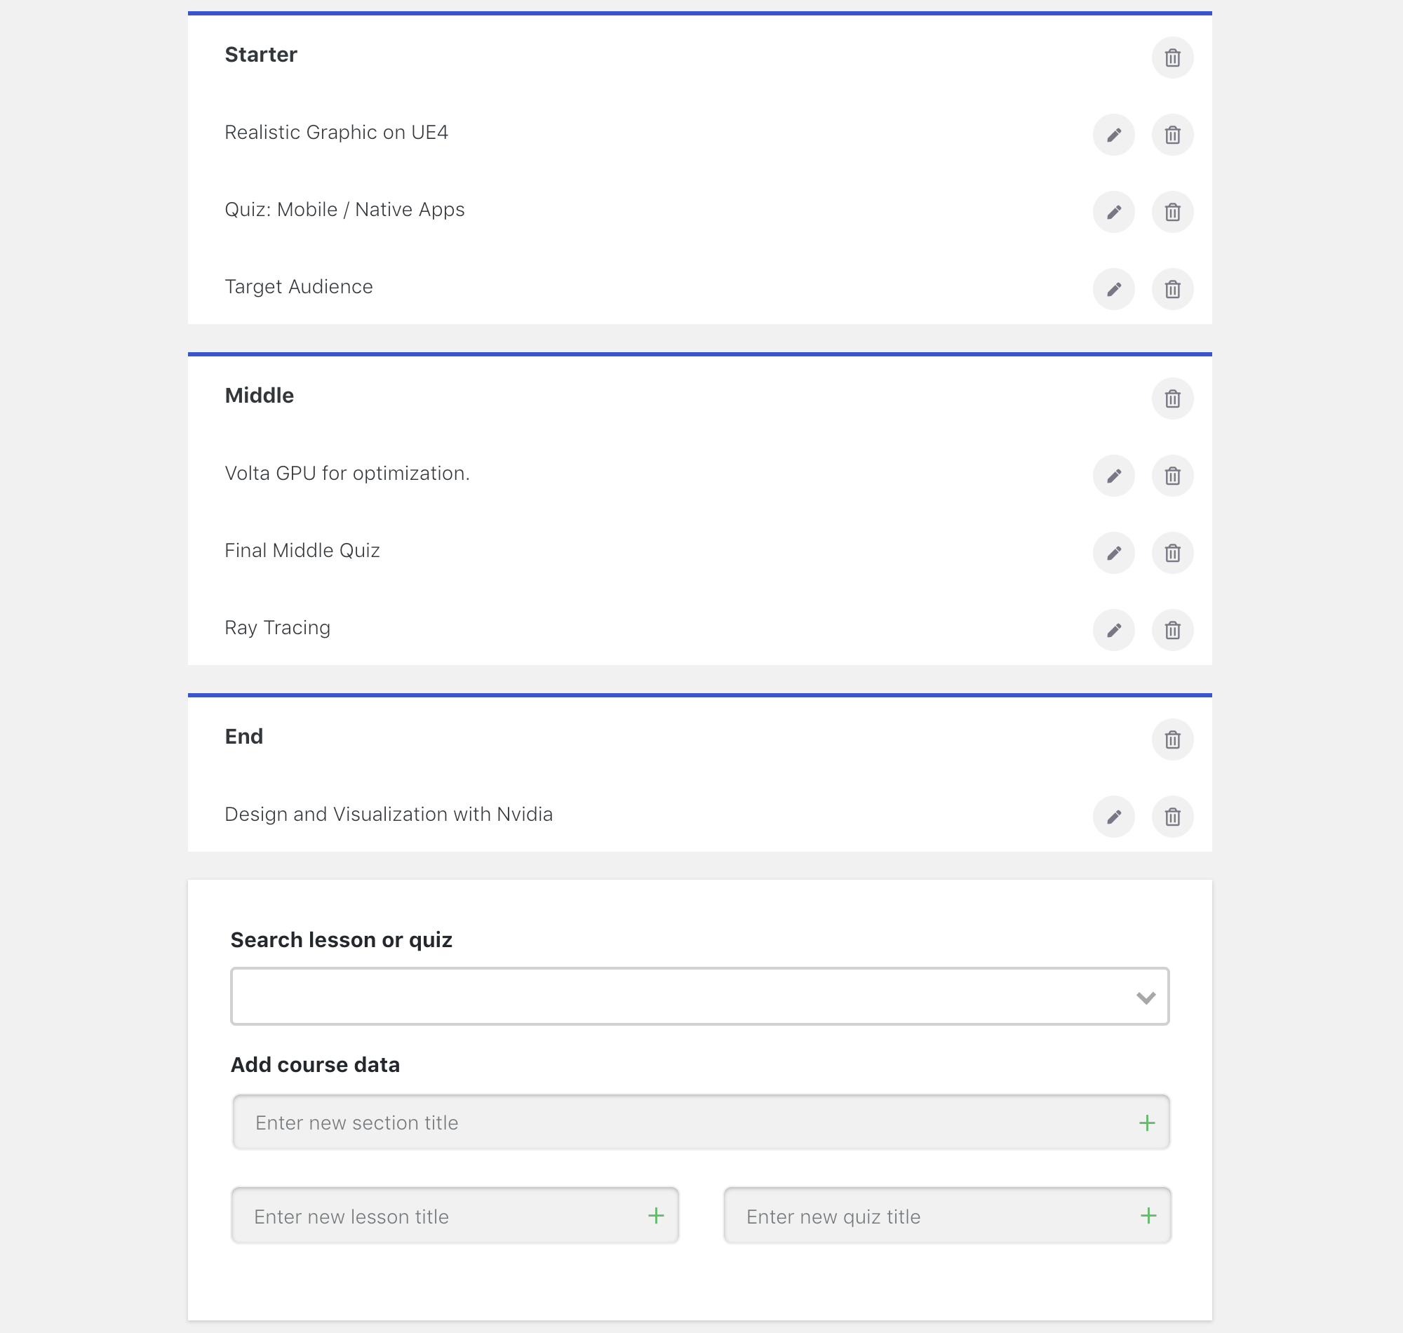Delete the Middle section
Viewport: 1403px width, 1333px height.
click(x=1172, y=398)
